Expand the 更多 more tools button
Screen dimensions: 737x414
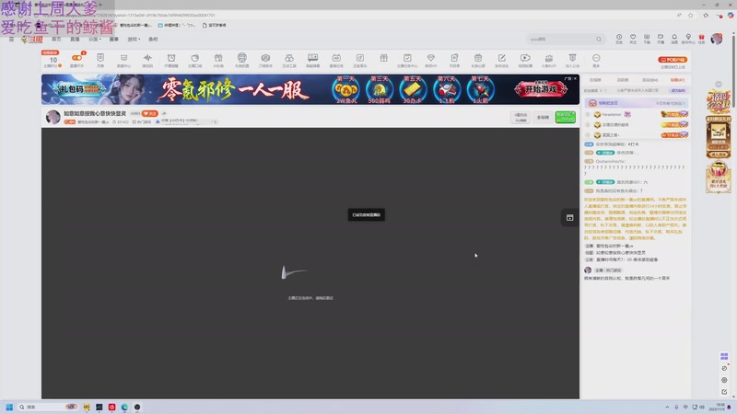(x=596, y=60)
